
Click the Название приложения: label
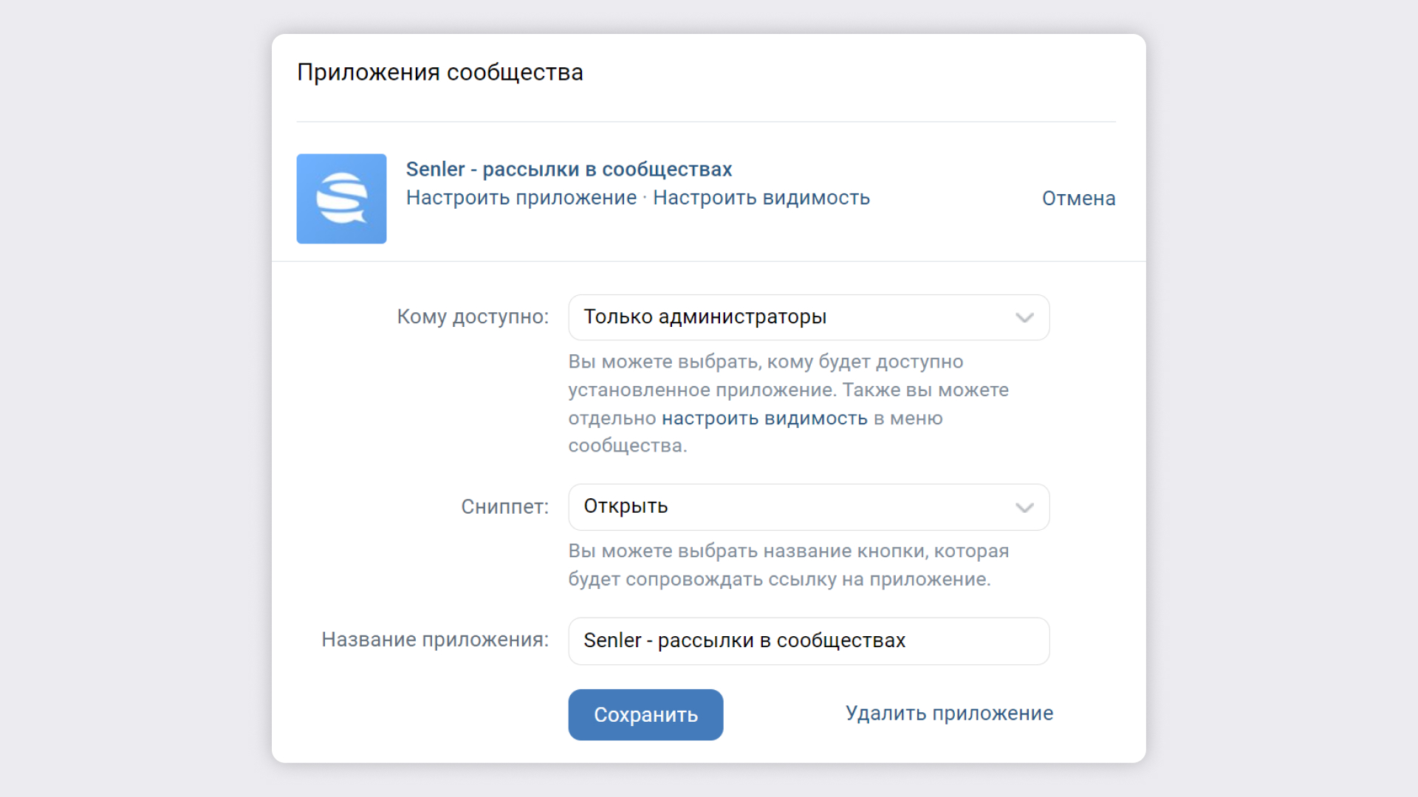coord(435,640)
